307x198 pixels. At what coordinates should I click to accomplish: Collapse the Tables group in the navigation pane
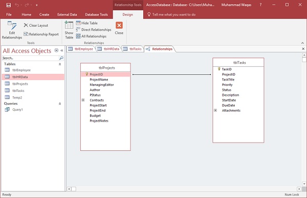coord(60,64)
